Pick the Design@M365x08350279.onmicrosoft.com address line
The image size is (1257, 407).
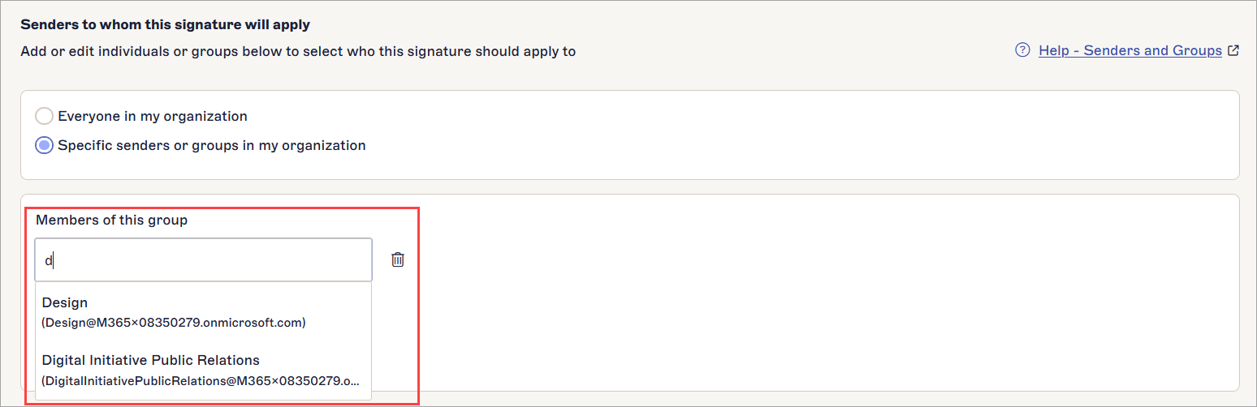(x=174, y=322)
